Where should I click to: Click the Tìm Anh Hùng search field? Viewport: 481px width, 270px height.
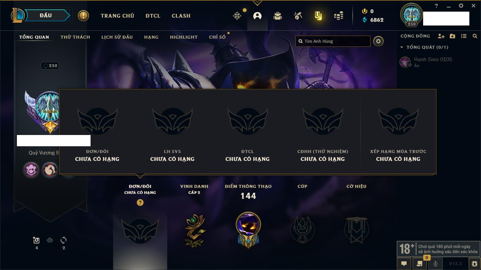(x=333, y=41)
